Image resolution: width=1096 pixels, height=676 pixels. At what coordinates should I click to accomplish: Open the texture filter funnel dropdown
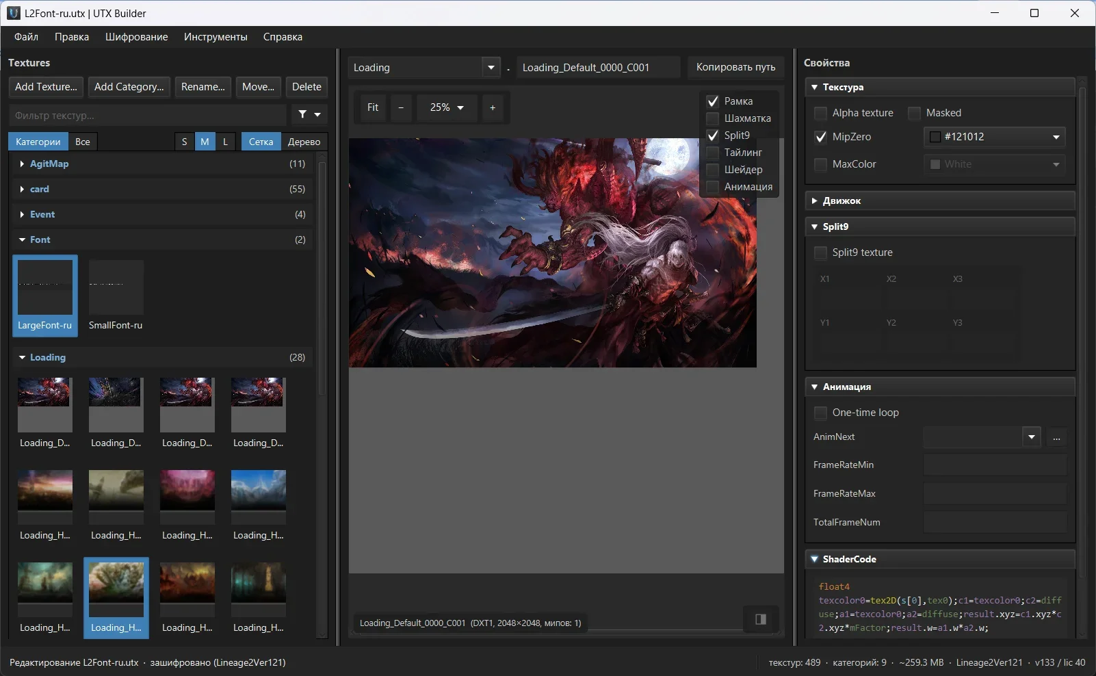pos(309,115)
